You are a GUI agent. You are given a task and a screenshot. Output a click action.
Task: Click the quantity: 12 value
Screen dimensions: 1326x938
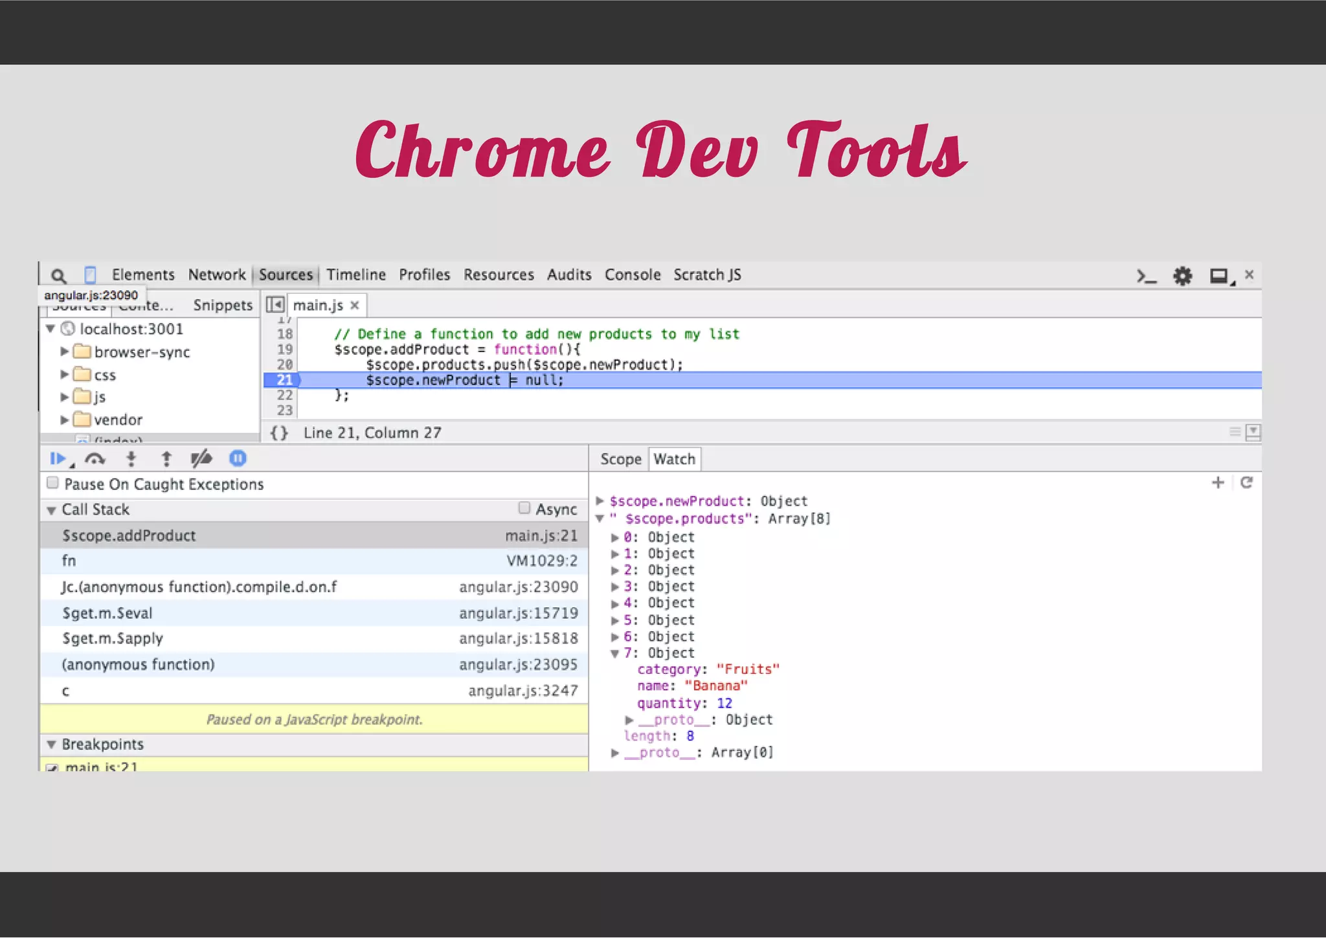[x=725, y=703]
